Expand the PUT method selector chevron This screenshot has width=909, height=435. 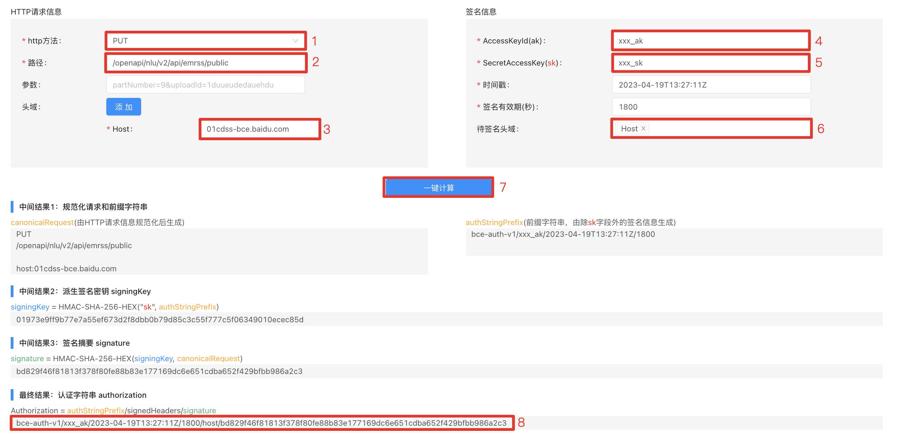pyautogui.click(x=295, y=41)
